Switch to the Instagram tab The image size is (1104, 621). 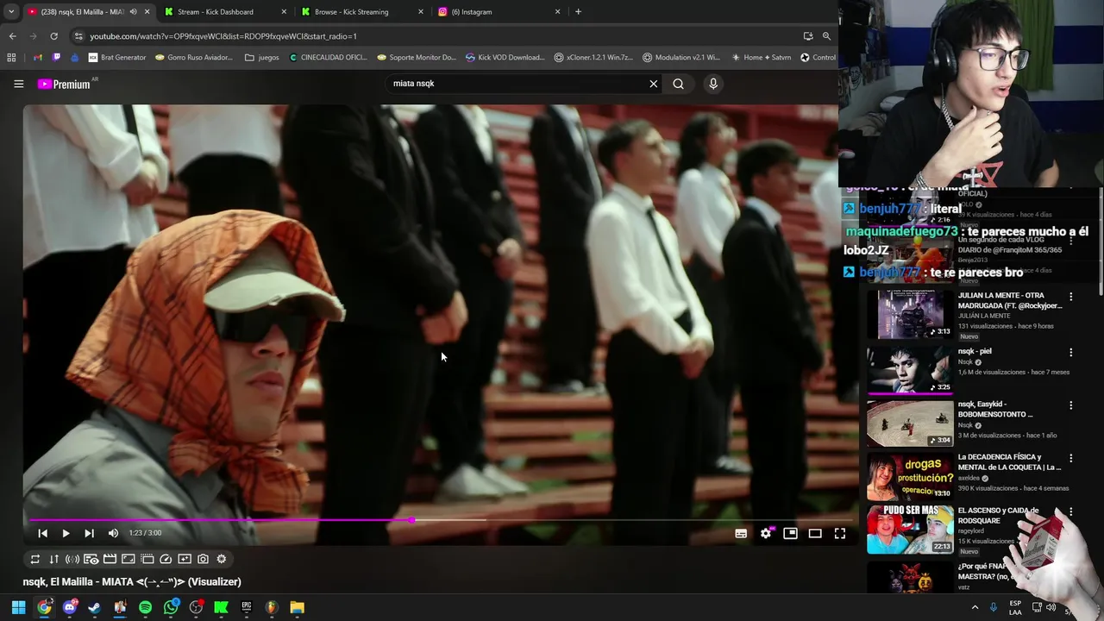click(499, 12)
